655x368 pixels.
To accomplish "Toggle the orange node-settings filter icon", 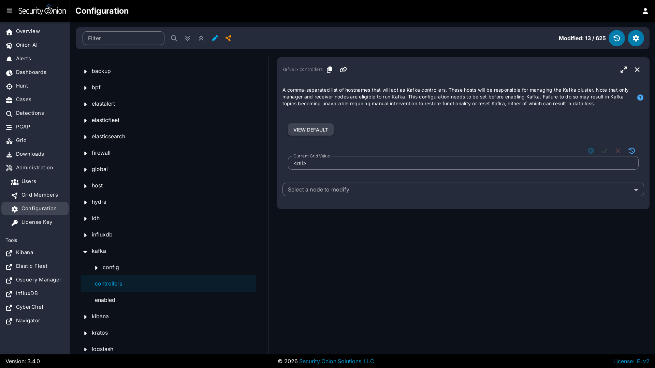I will 229,38.
